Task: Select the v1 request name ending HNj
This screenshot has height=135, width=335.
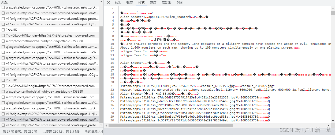Action: tap(52, 114)
